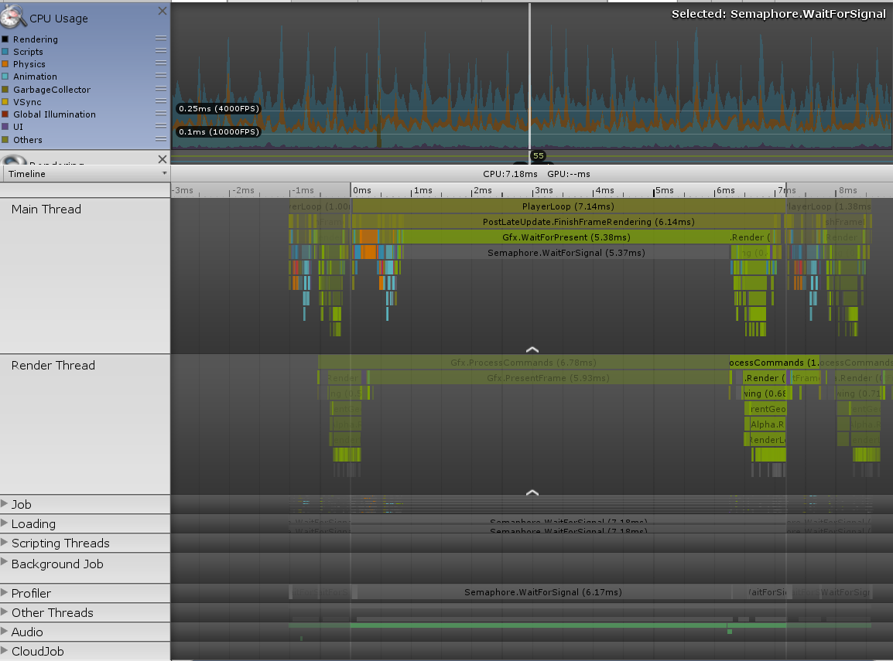Expand the Job thread group

[x=5, y=504]
